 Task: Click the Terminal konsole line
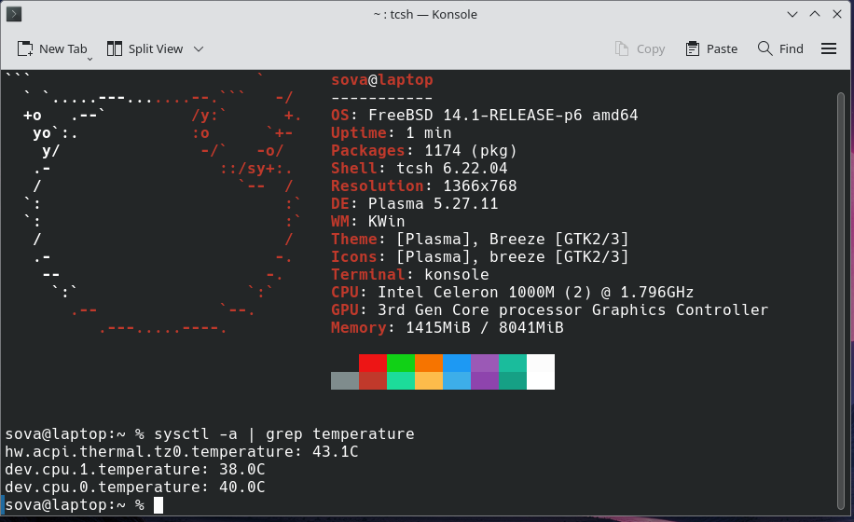(410, 274)
